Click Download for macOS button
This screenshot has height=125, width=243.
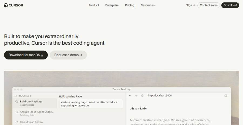pyautogui.click(x=26, y=55)
